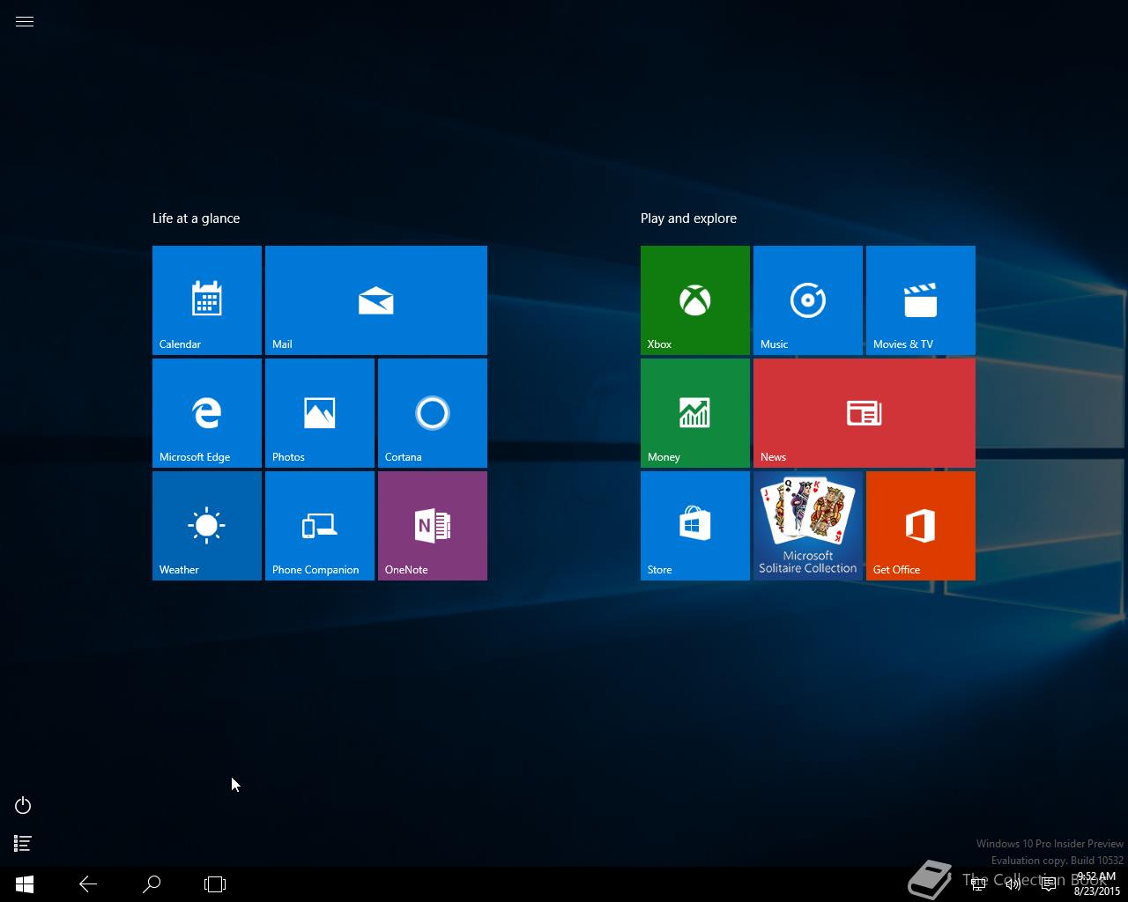Screen dimensions: 1128x902
Task: Click the Windows Start button
Action: (x=25, y=884)
